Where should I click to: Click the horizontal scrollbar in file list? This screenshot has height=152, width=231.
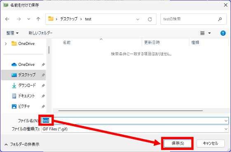click(x=130, y=111)
